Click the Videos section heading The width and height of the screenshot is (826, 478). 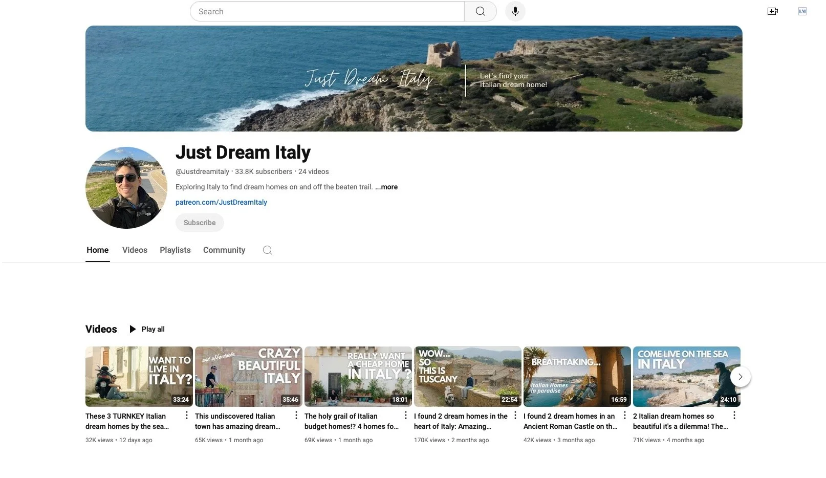(x=101, y=329)
